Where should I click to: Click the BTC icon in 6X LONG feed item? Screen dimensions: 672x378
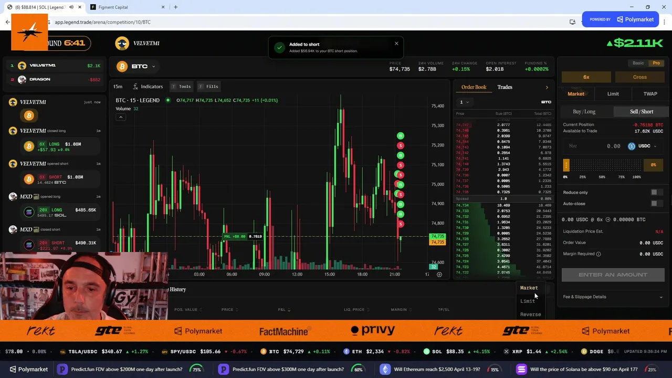(29, 146)
